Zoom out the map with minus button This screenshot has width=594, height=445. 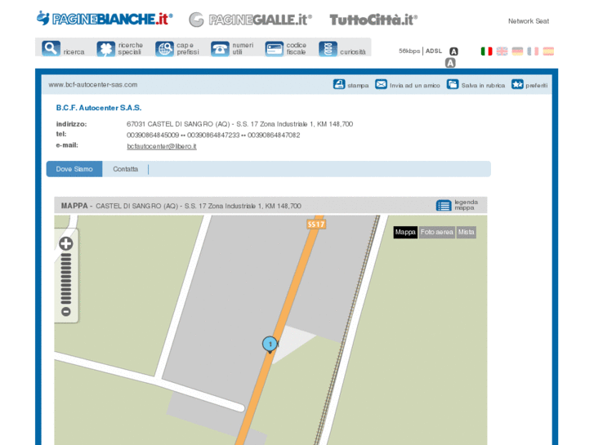[66, 312]
